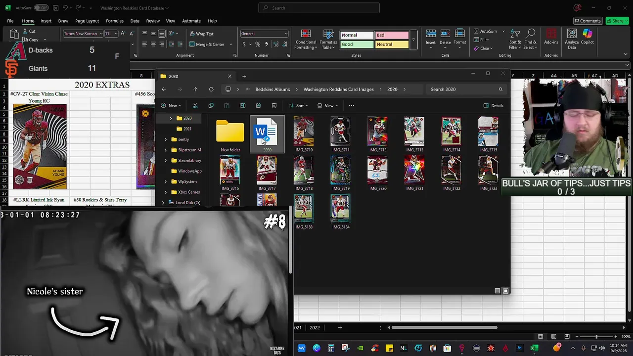
Task: Click the Insert cells icon
Action: click(431, 34)
